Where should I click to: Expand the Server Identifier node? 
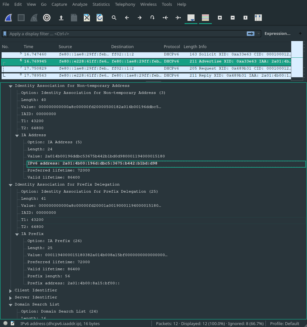(10, 298)
